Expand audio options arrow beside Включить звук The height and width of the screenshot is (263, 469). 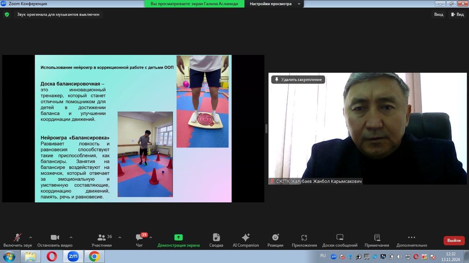click(x=30, y=237)
